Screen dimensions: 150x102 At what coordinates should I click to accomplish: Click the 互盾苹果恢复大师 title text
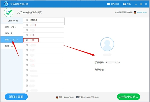pos(19,4)
